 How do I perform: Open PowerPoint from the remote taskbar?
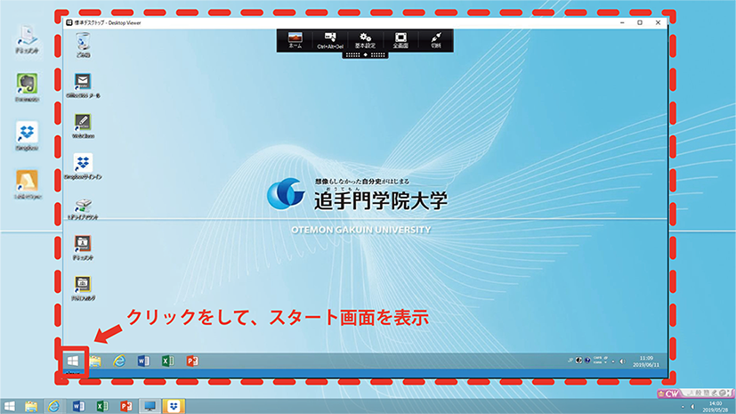(x=191, y=361)
